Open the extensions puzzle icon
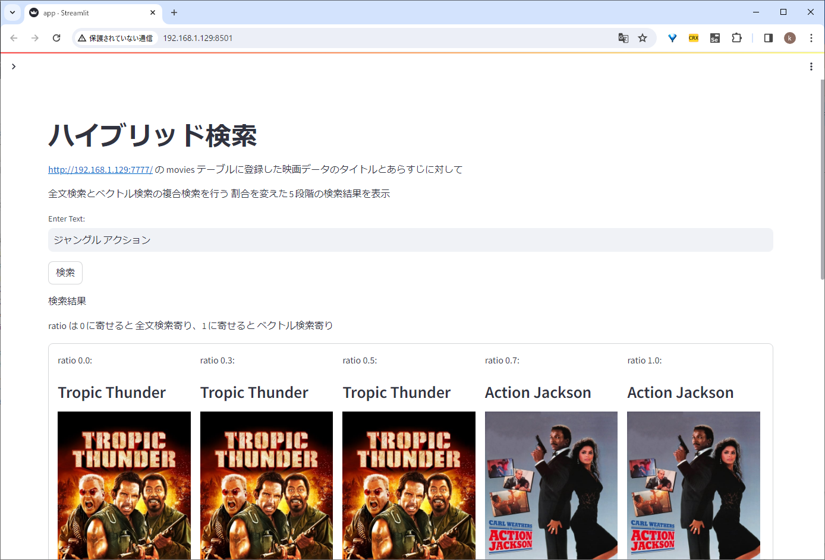Viewport: 825px width, 560px height. tap(736, 38)
